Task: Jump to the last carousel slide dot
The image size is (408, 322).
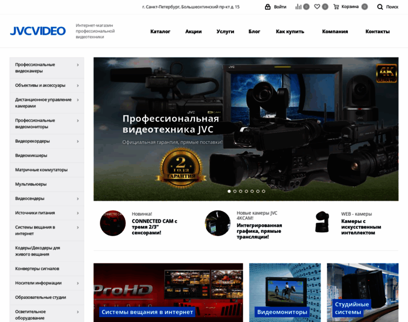Action: [x=264, y=191]
